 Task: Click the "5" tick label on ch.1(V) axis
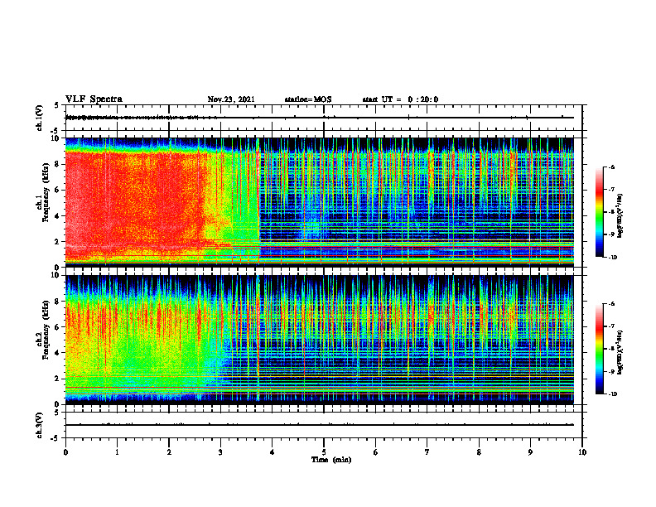coord(56,105)
